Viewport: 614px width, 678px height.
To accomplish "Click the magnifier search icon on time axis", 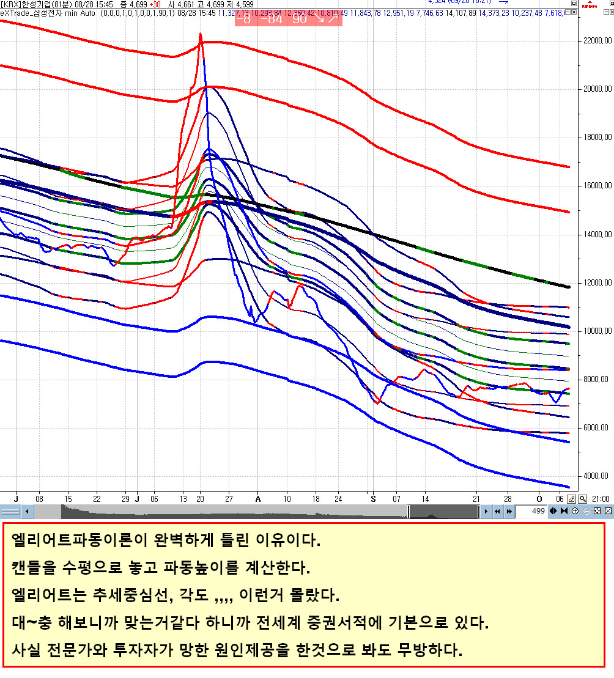I will [582, 499].
